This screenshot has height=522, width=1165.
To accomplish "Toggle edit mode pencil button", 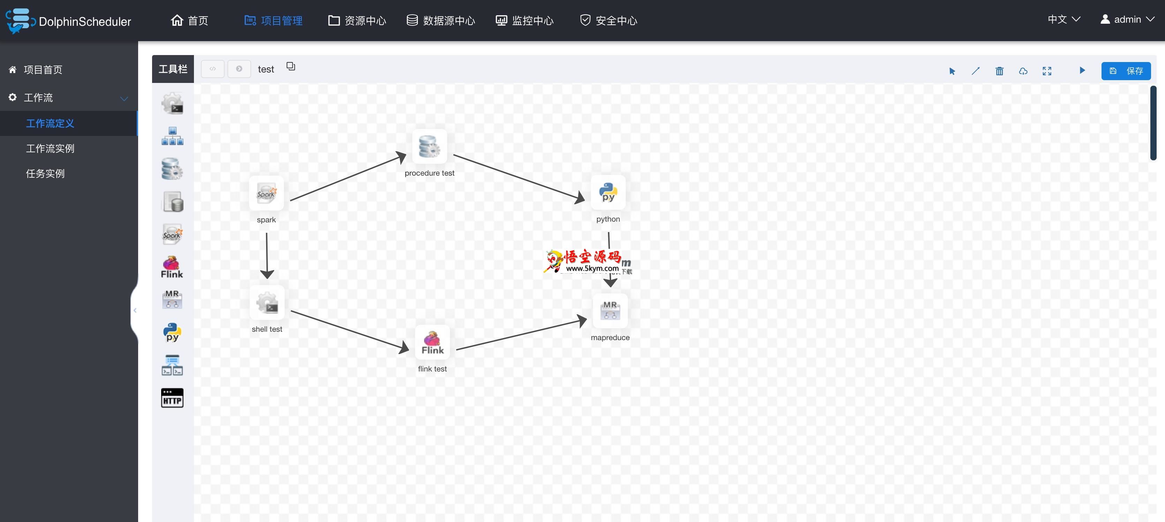I will pyautogui.click(x=976, y=70).
